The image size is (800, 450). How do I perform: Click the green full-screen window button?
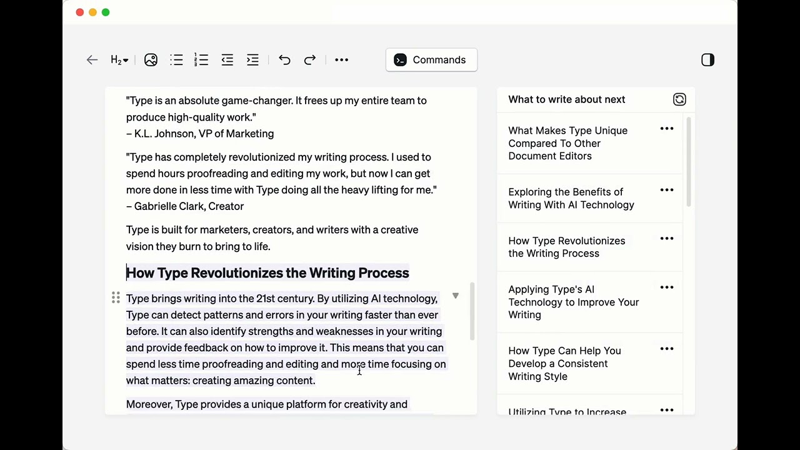tap(106, 12)
